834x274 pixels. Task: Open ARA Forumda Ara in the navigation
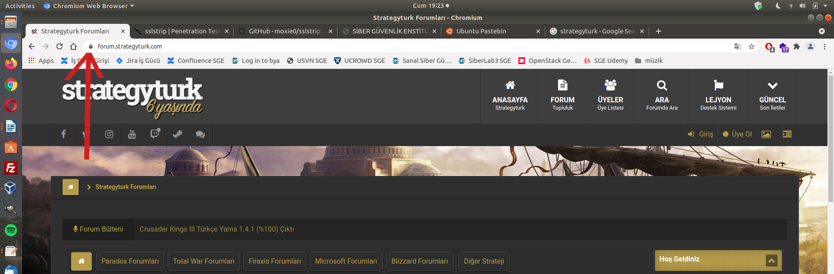[662, 96]
